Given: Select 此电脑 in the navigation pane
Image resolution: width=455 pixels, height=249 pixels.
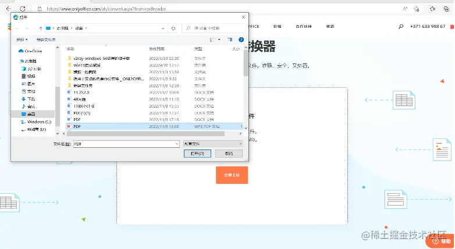Looking at the screenshot, I should (x=28, y=61).
